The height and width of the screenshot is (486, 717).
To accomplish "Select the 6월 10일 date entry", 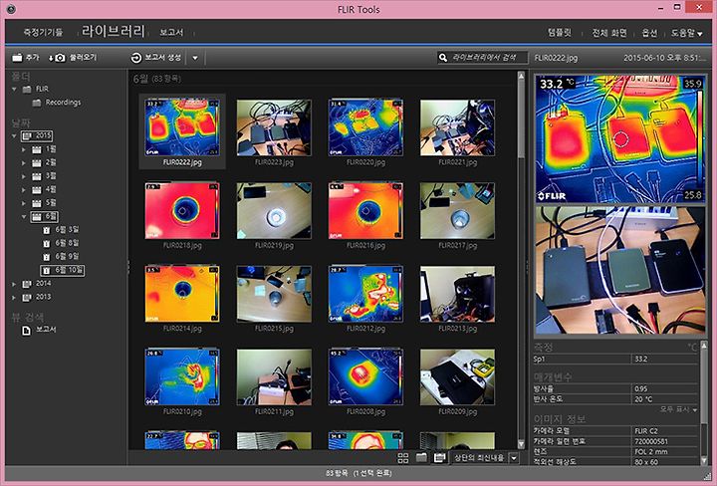I will (x=62, y=270).
